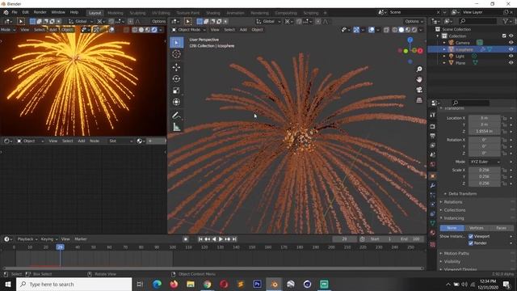Select the Rotate tool in the viewport toolbar
The image size is (517, 291).
click(176, 79)
